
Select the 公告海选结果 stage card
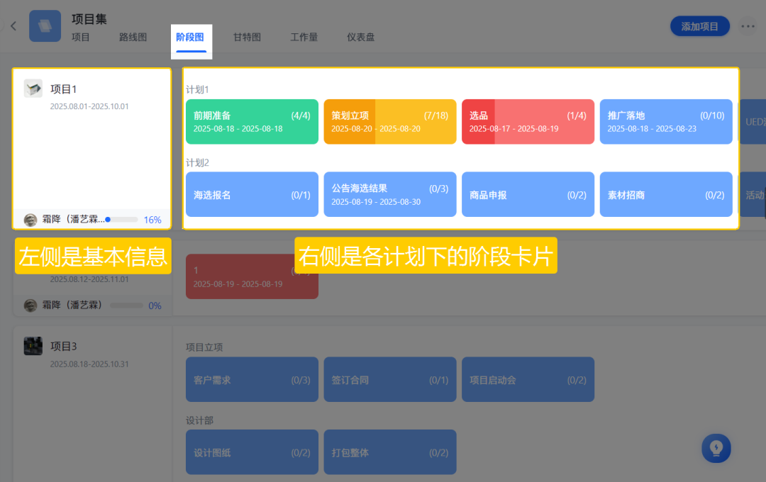point(389,194)
